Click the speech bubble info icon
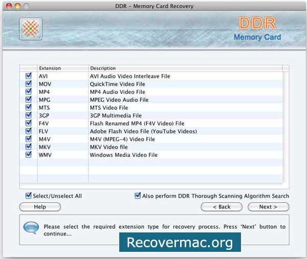The width and height of the screenshot is (307, 259). coord(31,228)
